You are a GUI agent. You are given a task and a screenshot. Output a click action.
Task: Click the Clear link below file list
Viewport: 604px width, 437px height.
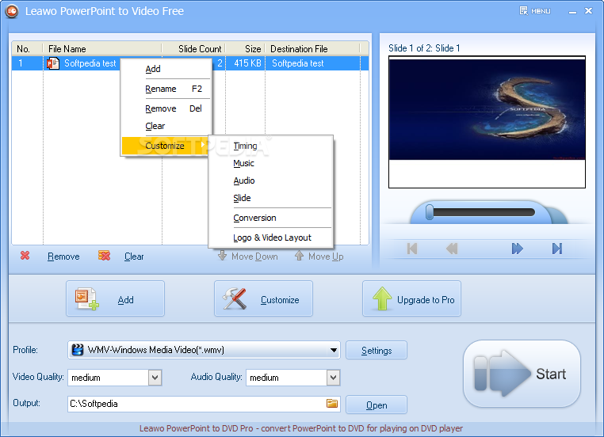click(134, 256)
